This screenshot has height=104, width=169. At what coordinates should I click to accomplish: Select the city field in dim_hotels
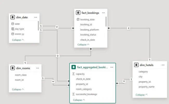pyautogui.click(x=141, y=77)
